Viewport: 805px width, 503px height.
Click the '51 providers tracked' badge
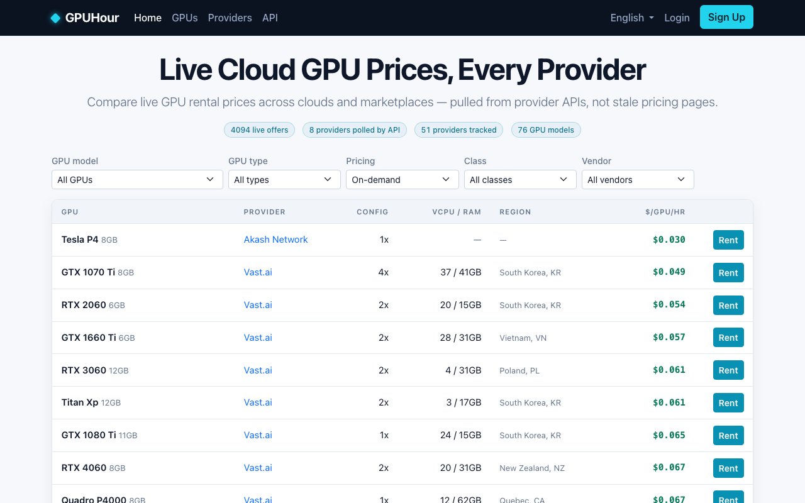pyautogui.click(x=458, y=130)
